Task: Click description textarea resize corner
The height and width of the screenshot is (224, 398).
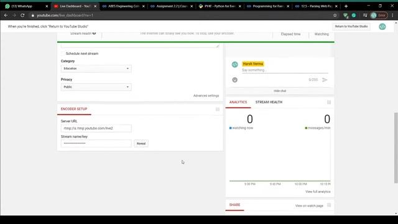Action: coord(218,46)
